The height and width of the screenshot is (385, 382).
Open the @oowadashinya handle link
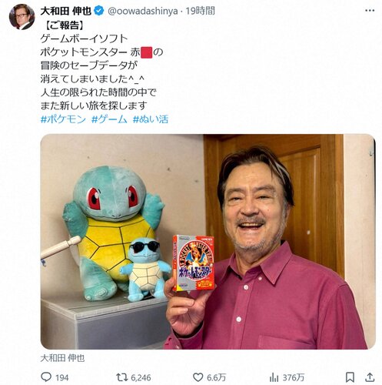tap(143, 11)
